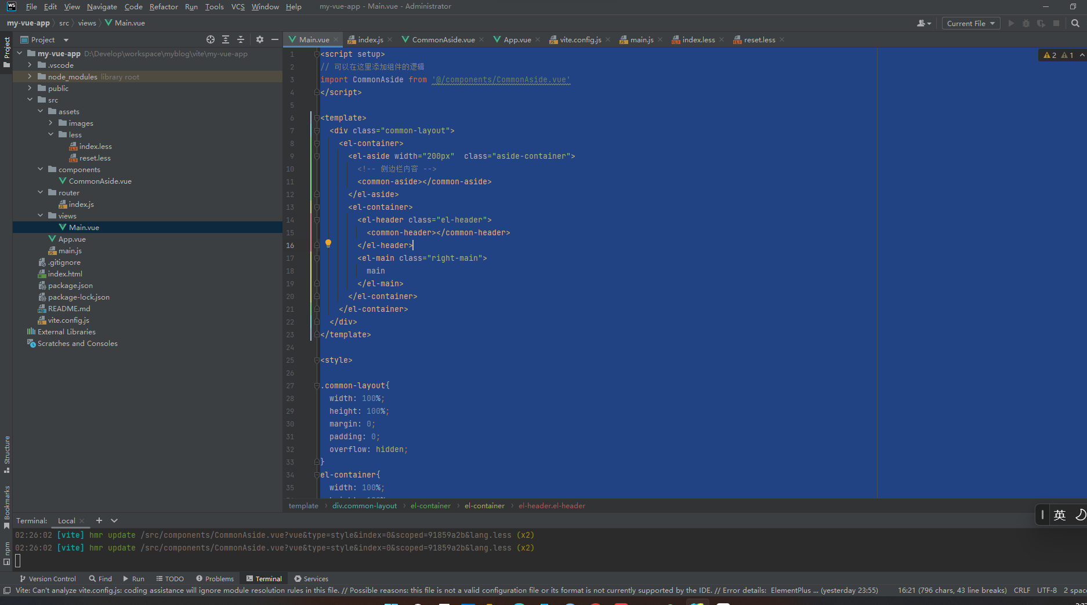This screenshot has width=1087, height=605.
Task: Collapse the components folder
Action: point(40,169)
